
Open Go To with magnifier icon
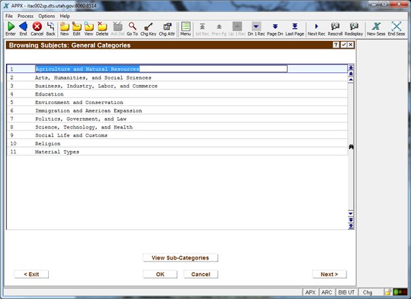(132, 28)
